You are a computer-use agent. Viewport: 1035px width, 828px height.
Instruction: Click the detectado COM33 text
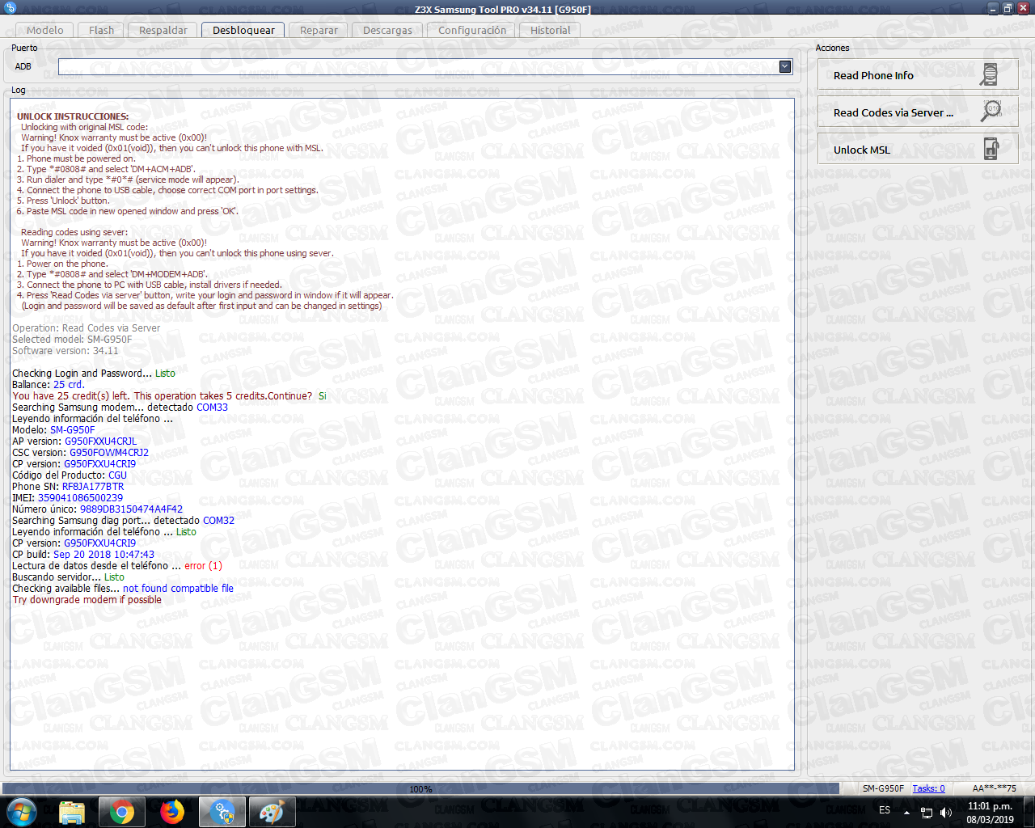click(188, 408)
